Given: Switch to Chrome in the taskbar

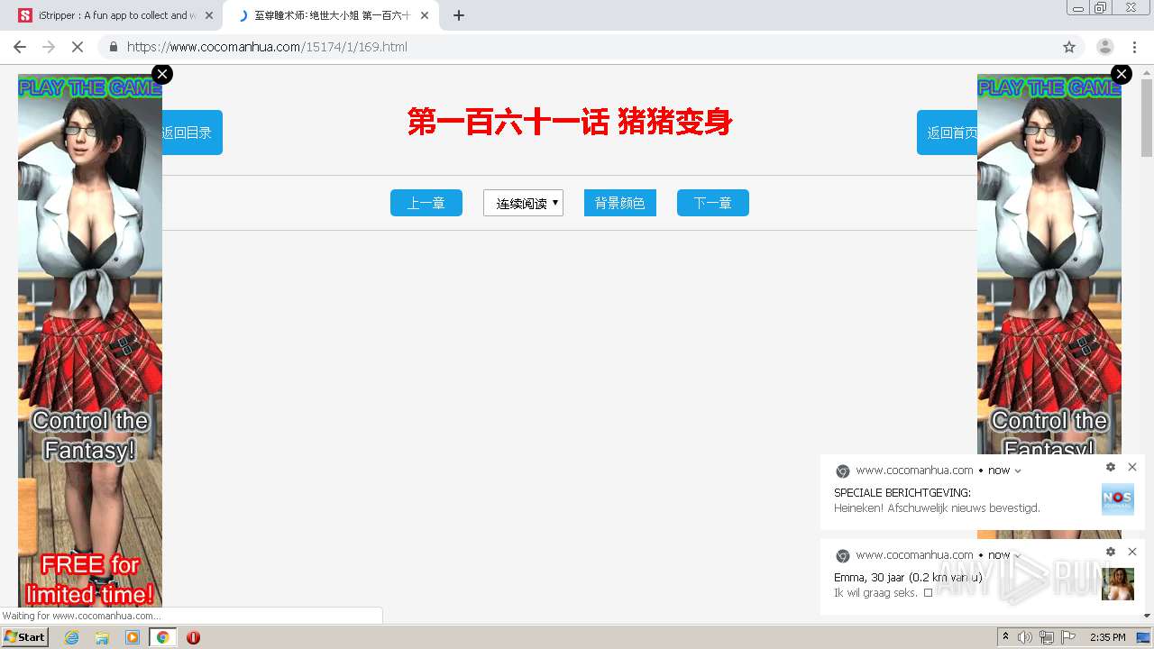Looking at the screenshot, I should (x=162, y=637).
